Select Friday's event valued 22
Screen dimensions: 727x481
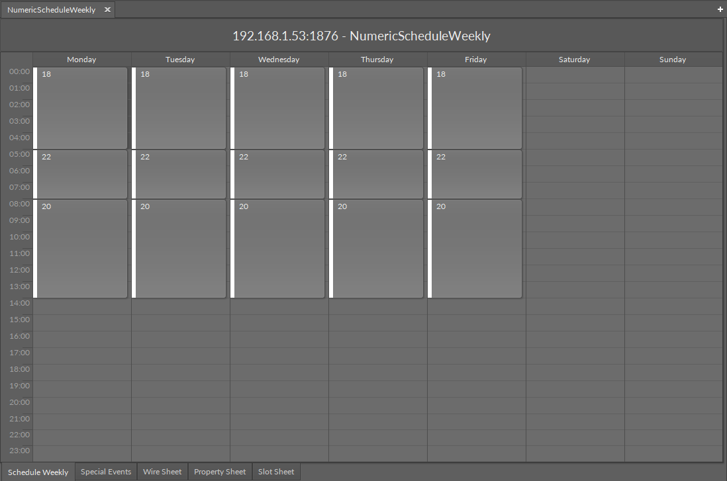475,174
